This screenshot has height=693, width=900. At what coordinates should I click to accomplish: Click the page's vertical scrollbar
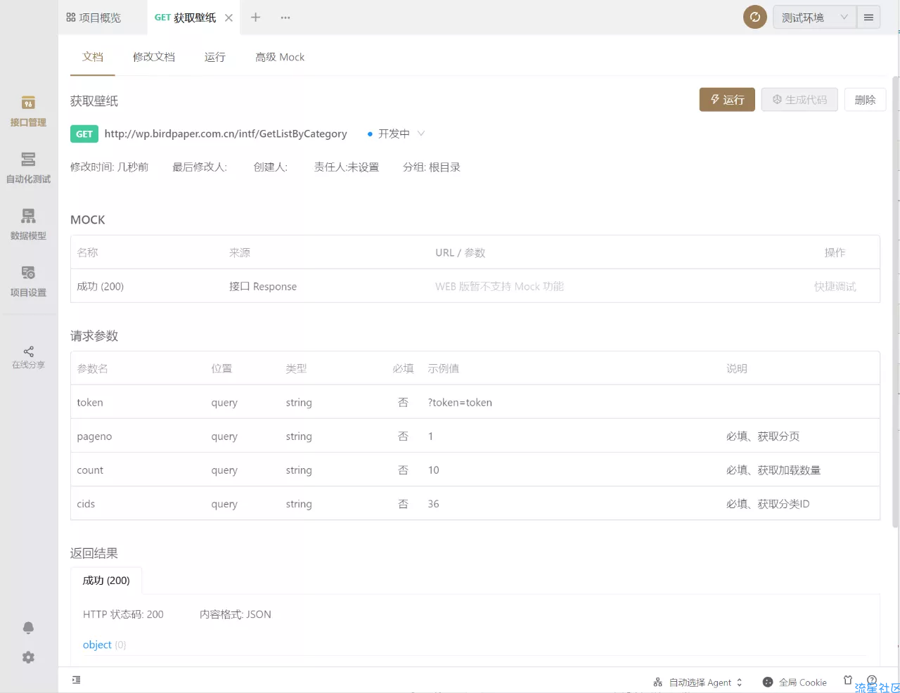tap(895, 301)
